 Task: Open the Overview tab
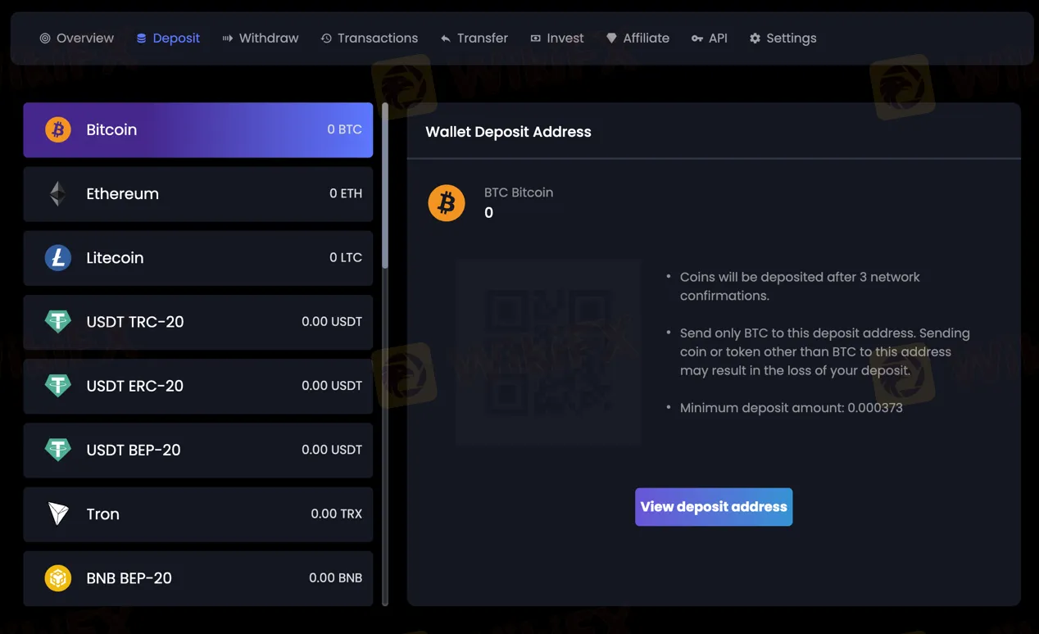click(x=76, y=38)
